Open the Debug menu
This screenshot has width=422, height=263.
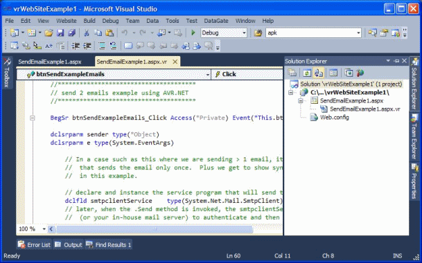tap(110, 21)
